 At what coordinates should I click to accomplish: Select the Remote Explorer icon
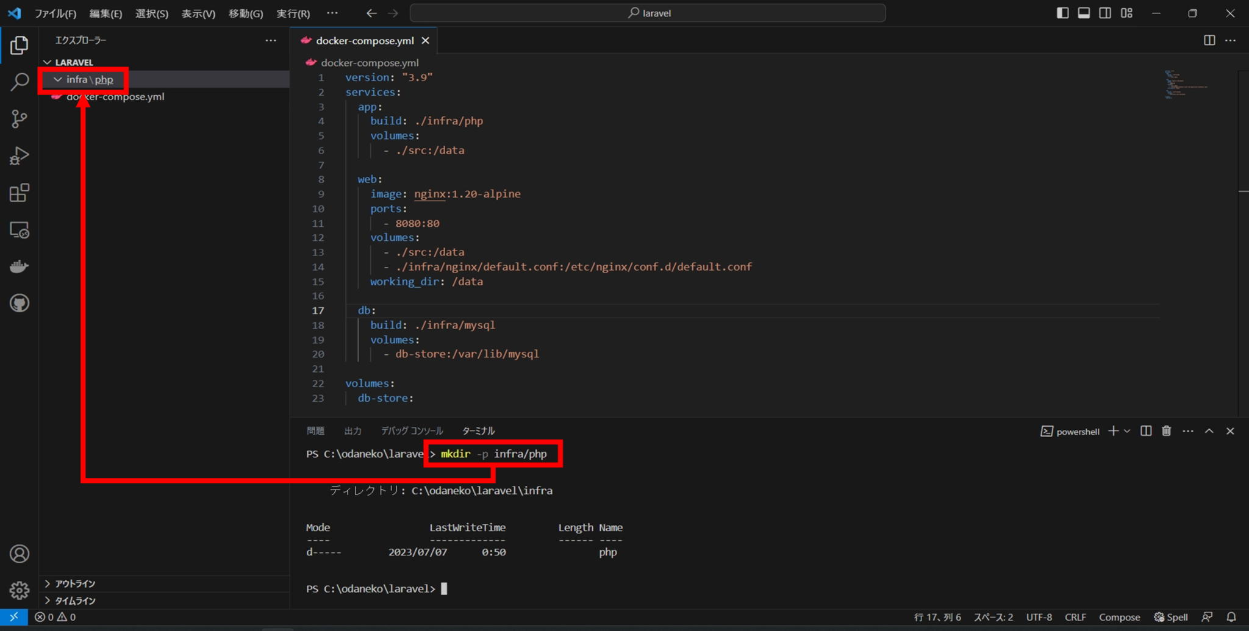coord(20,230)
